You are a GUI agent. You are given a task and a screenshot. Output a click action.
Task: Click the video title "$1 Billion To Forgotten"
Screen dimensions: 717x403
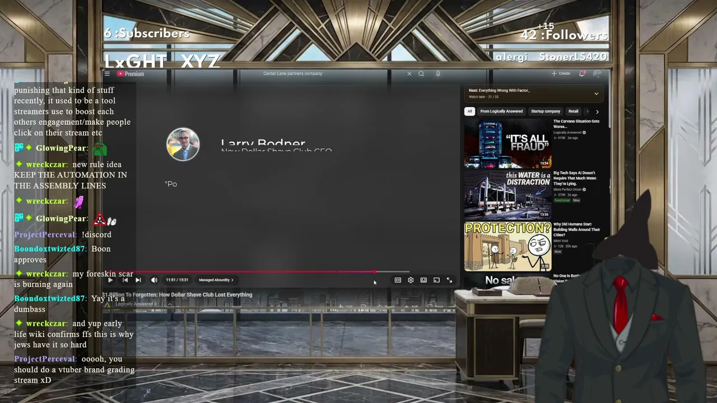tap(177, 295)
